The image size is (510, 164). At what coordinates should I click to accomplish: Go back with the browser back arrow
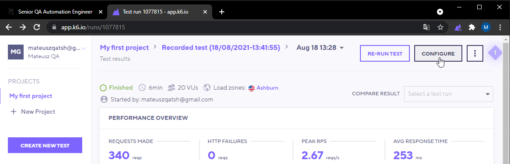(9, 27)
